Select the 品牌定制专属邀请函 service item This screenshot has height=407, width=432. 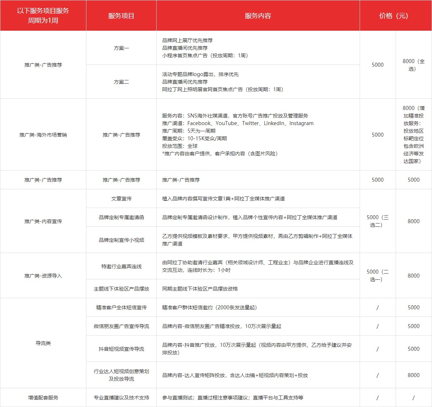[121, 217]
